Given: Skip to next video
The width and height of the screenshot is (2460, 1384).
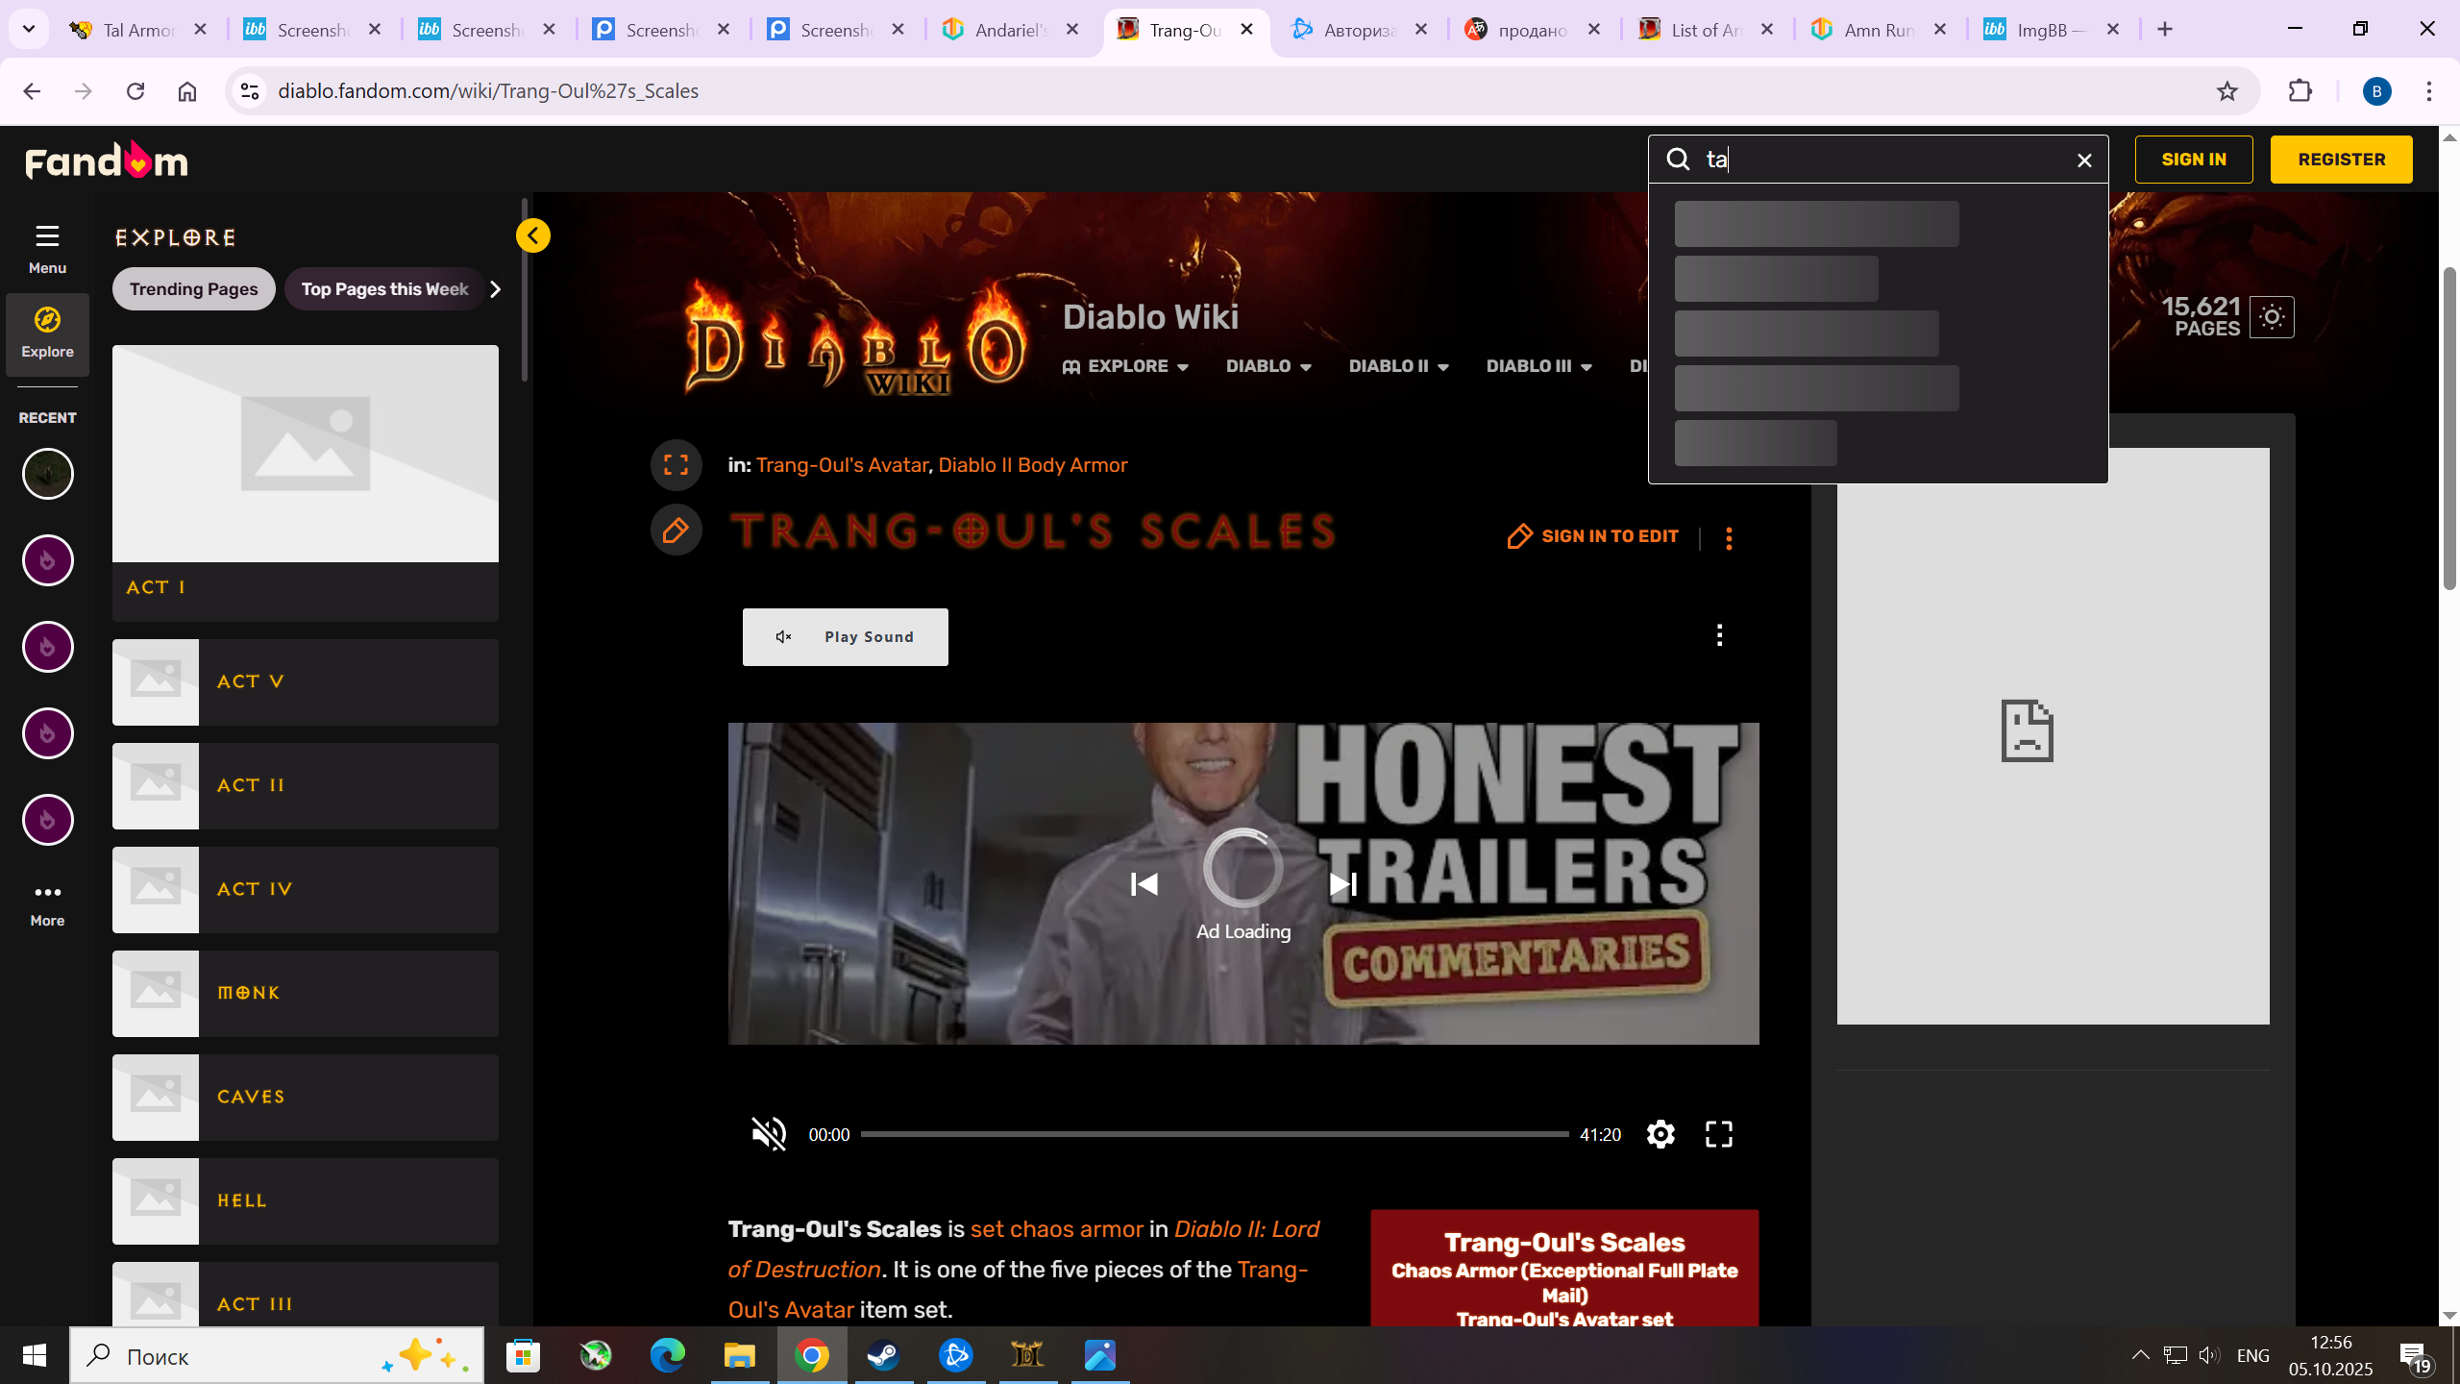Looking at the screenshot, I should click(x=1343, y=884).
